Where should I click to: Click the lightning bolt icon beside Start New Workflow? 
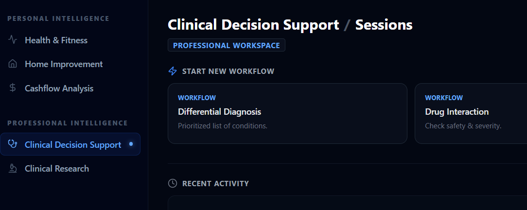point(173,71)
